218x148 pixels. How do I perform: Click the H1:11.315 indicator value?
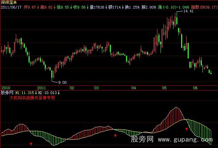click(24, 93)
